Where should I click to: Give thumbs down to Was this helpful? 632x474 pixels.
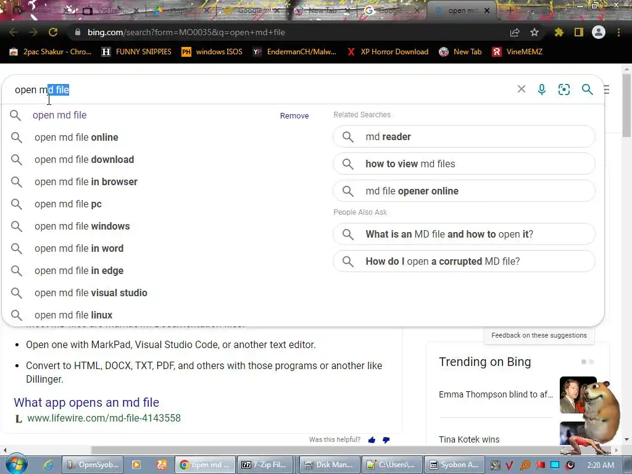pos(386,439)
